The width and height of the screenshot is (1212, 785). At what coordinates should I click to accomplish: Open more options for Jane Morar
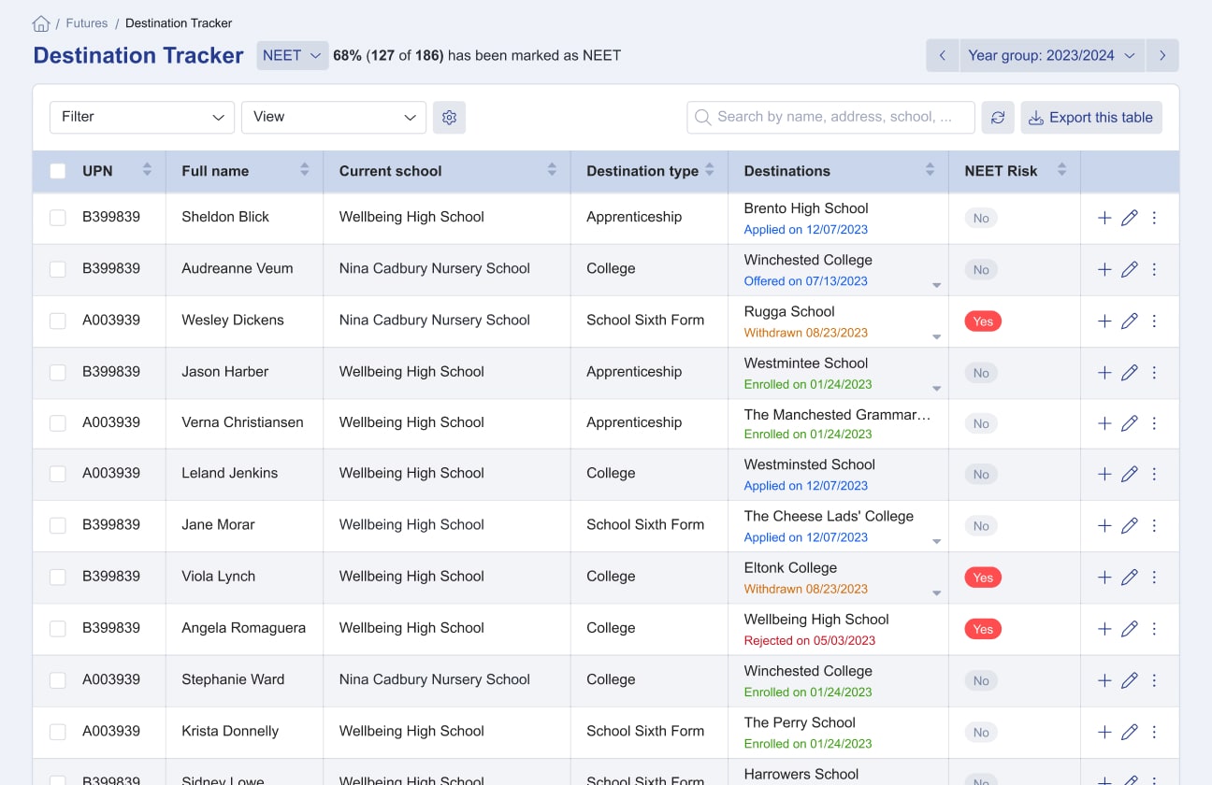pyautogui.click(x=1154, y=525)
